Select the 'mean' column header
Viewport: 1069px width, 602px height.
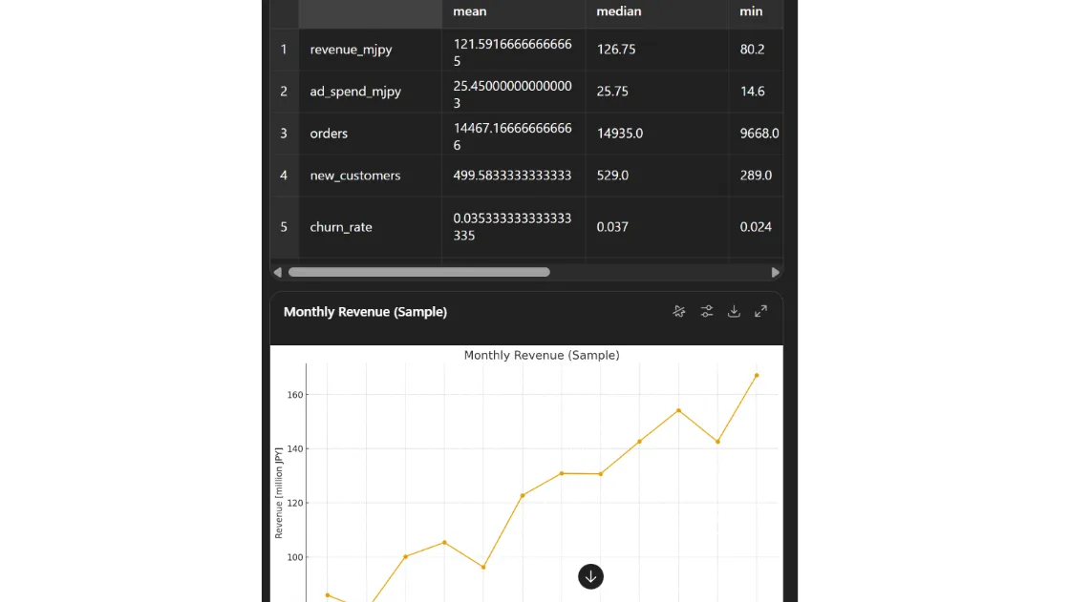click(x=470, y=11)
